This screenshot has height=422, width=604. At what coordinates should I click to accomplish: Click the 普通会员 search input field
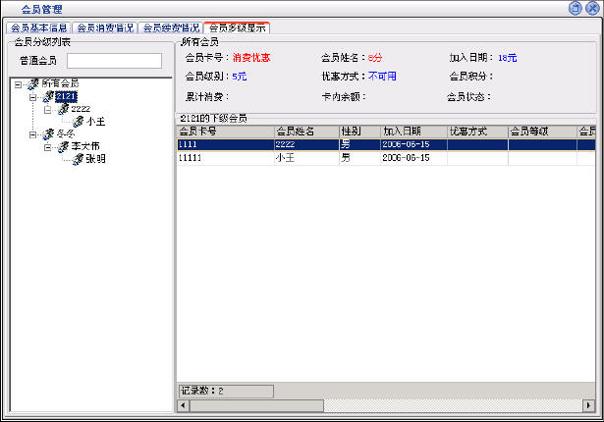point(114,61)
